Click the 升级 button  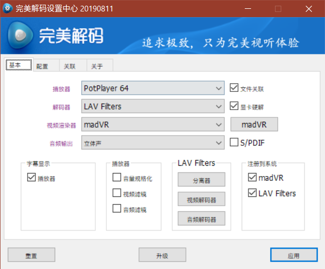point(162,255)
